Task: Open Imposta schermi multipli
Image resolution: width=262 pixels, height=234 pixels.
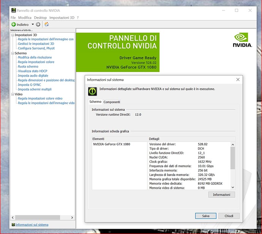Action: 35,89
